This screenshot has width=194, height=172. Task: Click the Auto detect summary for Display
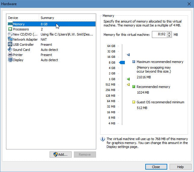pos(49,60)
